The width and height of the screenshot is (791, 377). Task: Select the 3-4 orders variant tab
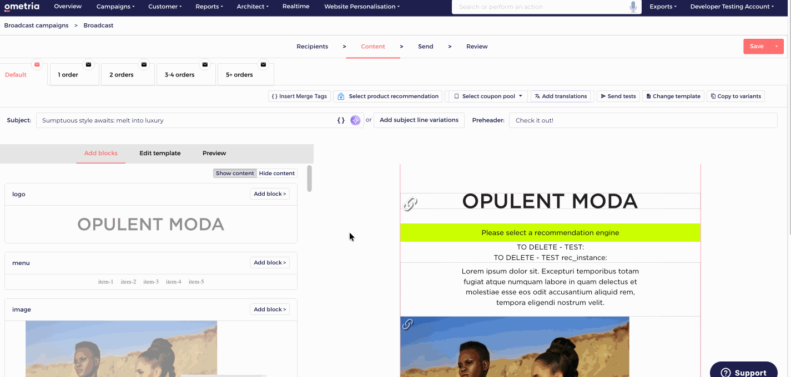click(186, 74)
